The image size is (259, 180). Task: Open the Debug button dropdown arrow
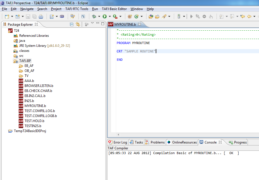point(99,17)
